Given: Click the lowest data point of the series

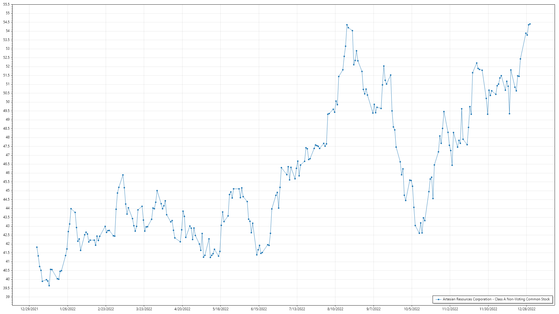Looking at the screenshot, I should [49, 286].
